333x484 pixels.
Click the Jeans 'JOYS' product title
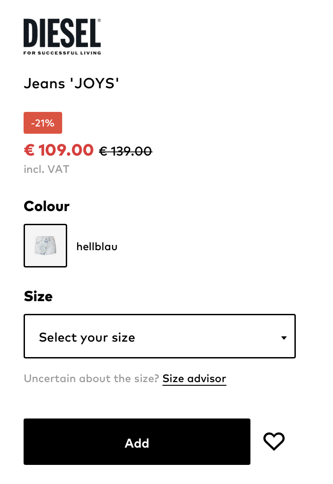pos(71,83)
